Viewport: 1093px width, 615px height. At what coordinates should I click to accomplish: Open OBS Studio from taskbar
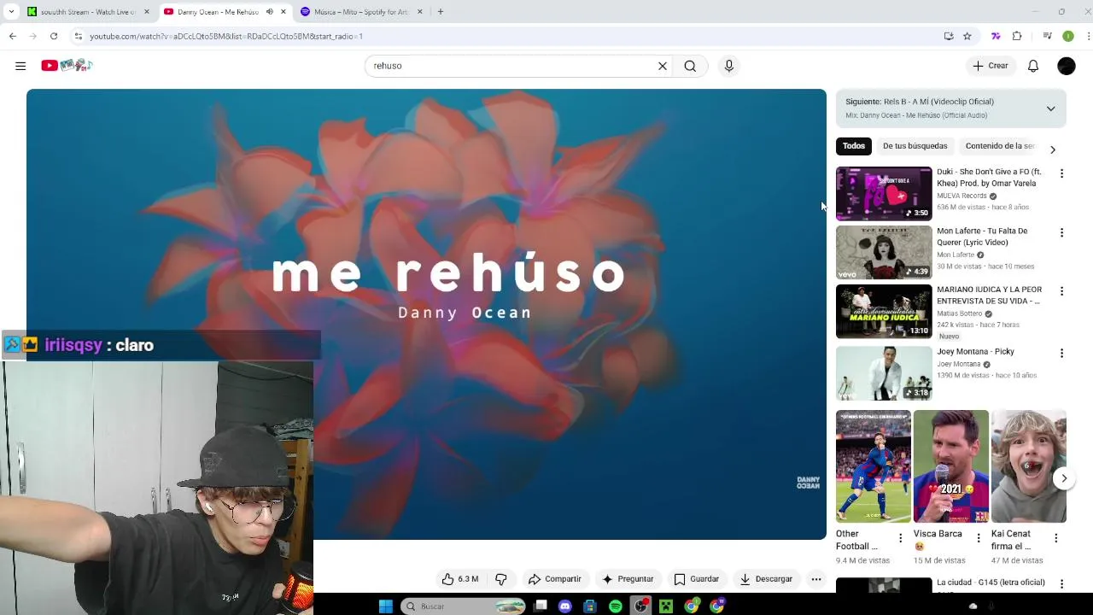tap(640, 606)
